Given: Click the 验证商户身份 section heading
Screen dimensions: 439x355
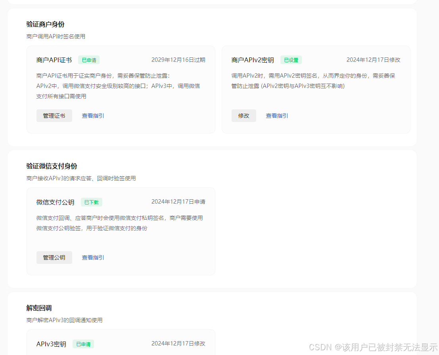Looking at the screenshot, I should (45, 24).
